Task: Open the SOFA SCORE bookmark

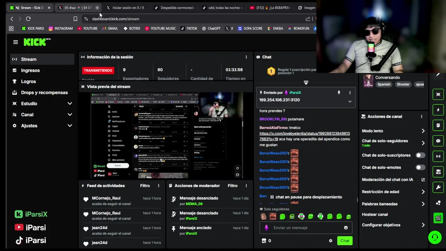Action: (x=250, y=29)
